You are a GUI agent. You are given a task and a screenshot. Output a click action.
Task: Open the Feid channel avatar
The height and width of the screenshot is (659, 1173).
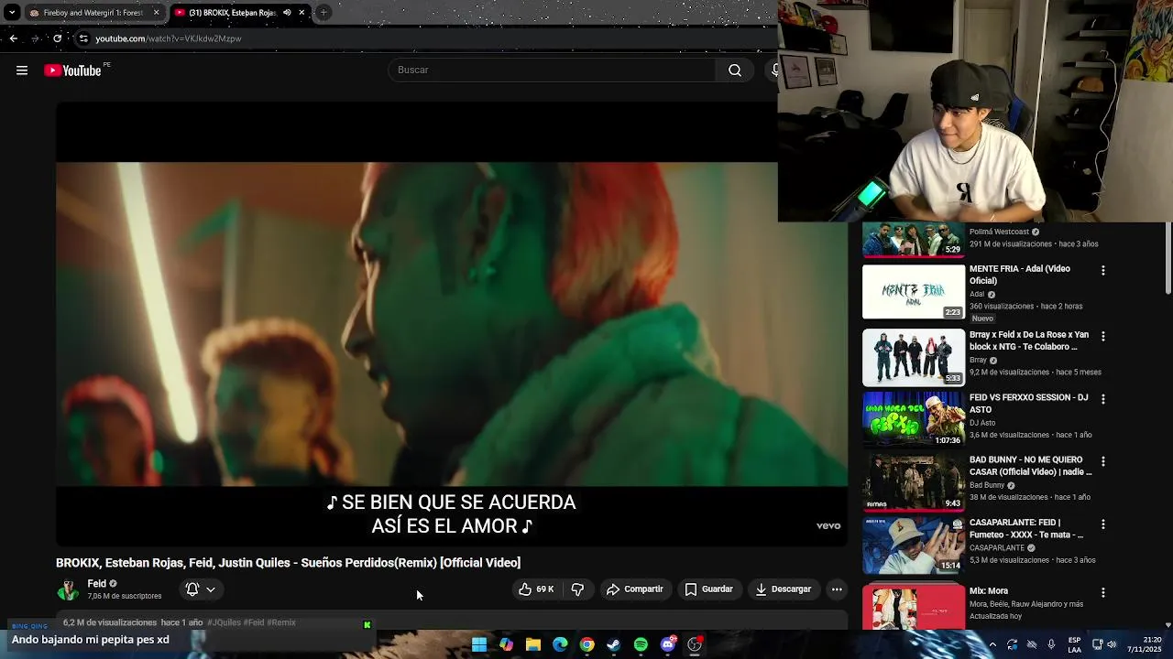click(68, 589)
